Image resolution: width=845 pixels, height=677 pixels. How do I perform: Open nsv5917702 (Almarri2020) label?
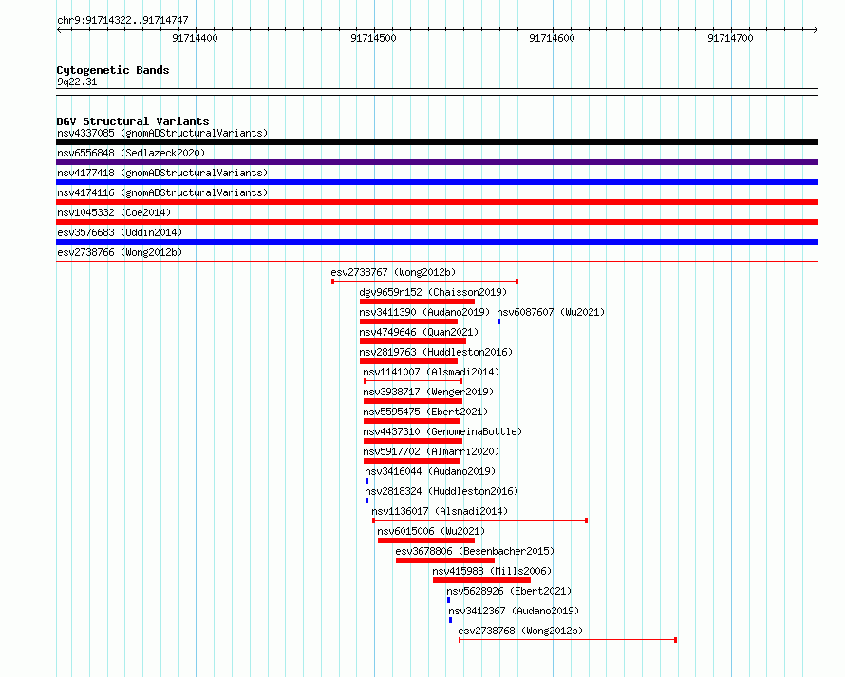point(431,451)
